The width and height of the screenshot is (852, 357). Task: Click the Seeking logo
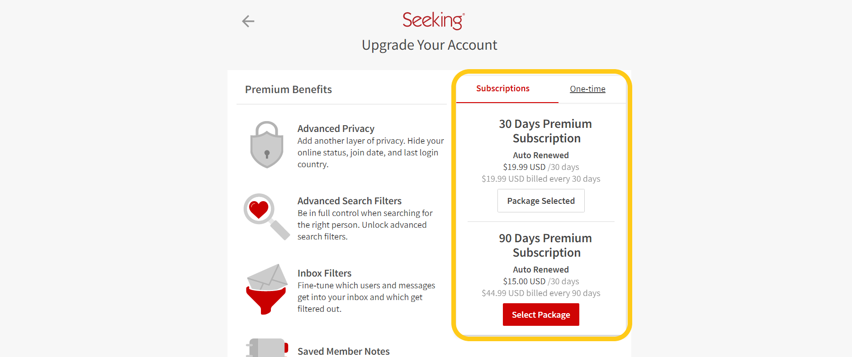433,20
